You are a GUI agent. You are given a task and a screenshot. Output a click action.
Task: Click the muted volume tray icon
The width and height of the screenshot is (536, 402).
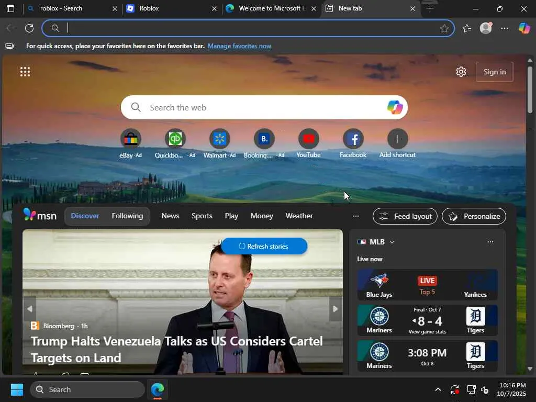tap(485, 389)
